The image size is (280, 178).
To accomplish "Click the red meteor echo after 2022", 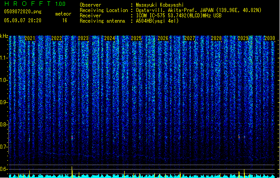I will coord(72,138).
